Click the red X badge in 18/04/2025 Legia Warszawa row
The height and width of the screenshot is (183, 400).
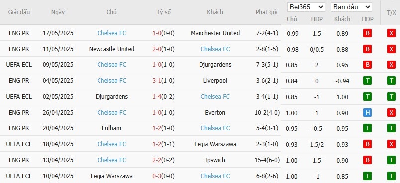391,144
